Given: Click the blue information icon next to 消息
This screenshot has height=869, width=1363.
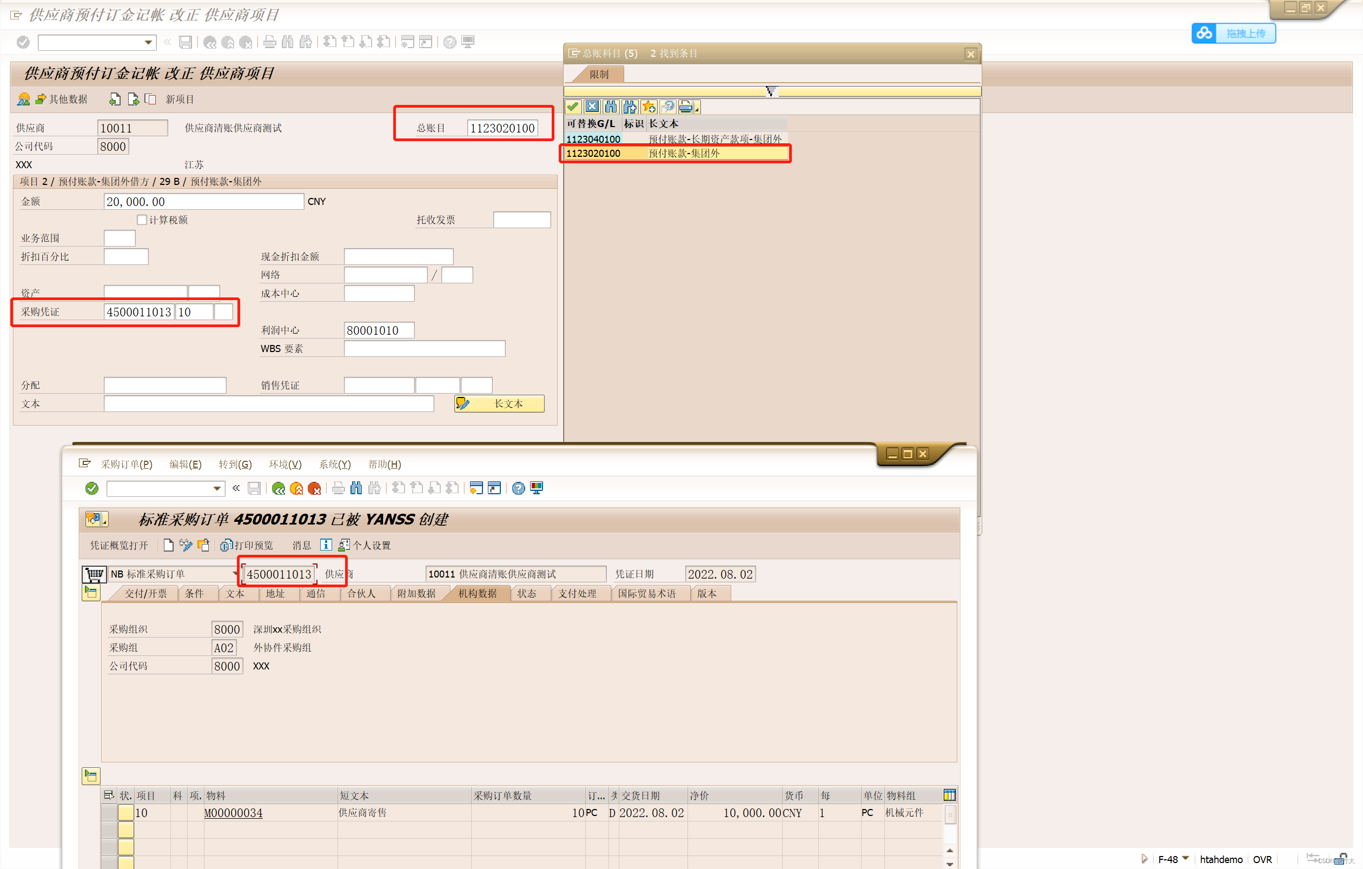Looking at the screenshot, I should pyautogui.click(x=326, y=545).
